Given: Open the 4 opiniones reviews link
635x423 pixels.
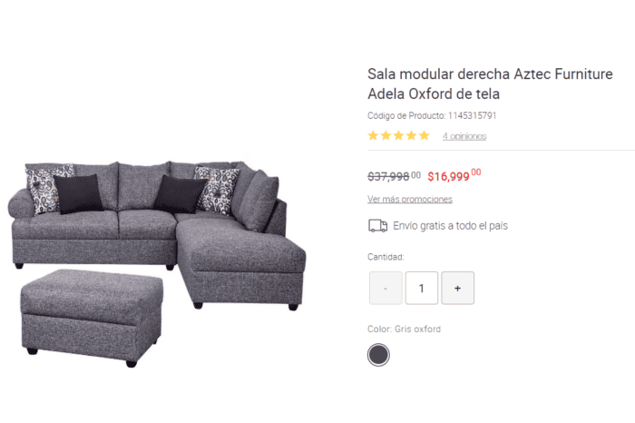Looking at the screenshot, I should 464,136.
